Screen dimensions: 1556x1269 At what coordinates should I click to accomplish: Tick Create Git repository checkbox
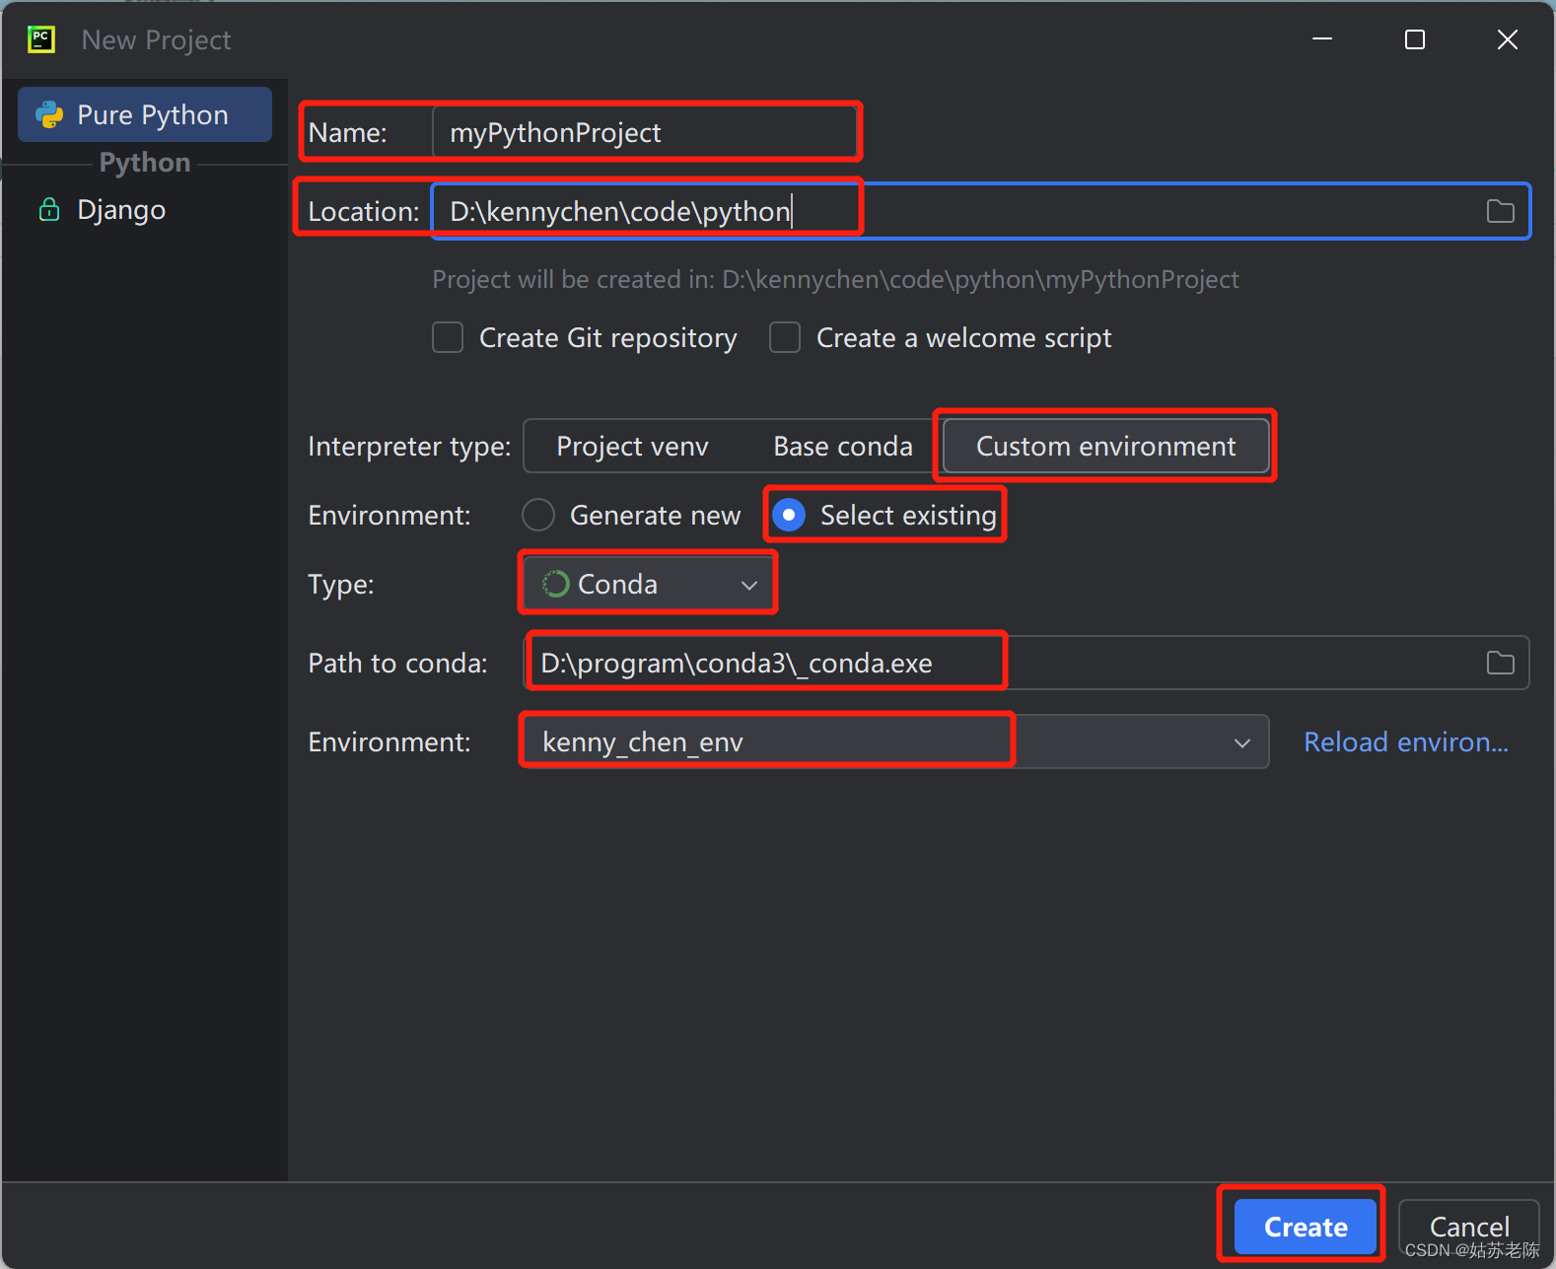448,337
